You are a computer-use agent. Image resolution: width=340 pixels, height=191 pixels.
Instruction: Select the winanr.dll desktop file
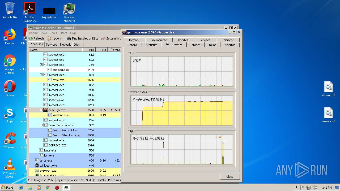point(329,89)
